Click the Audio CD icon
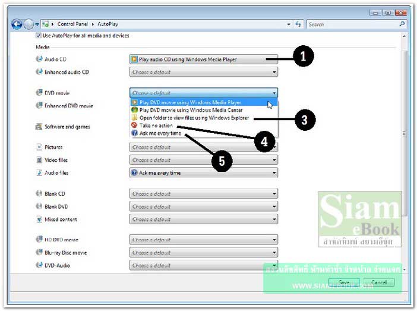The width and height of the screenshot is (417, 311). tap(39, 59)
